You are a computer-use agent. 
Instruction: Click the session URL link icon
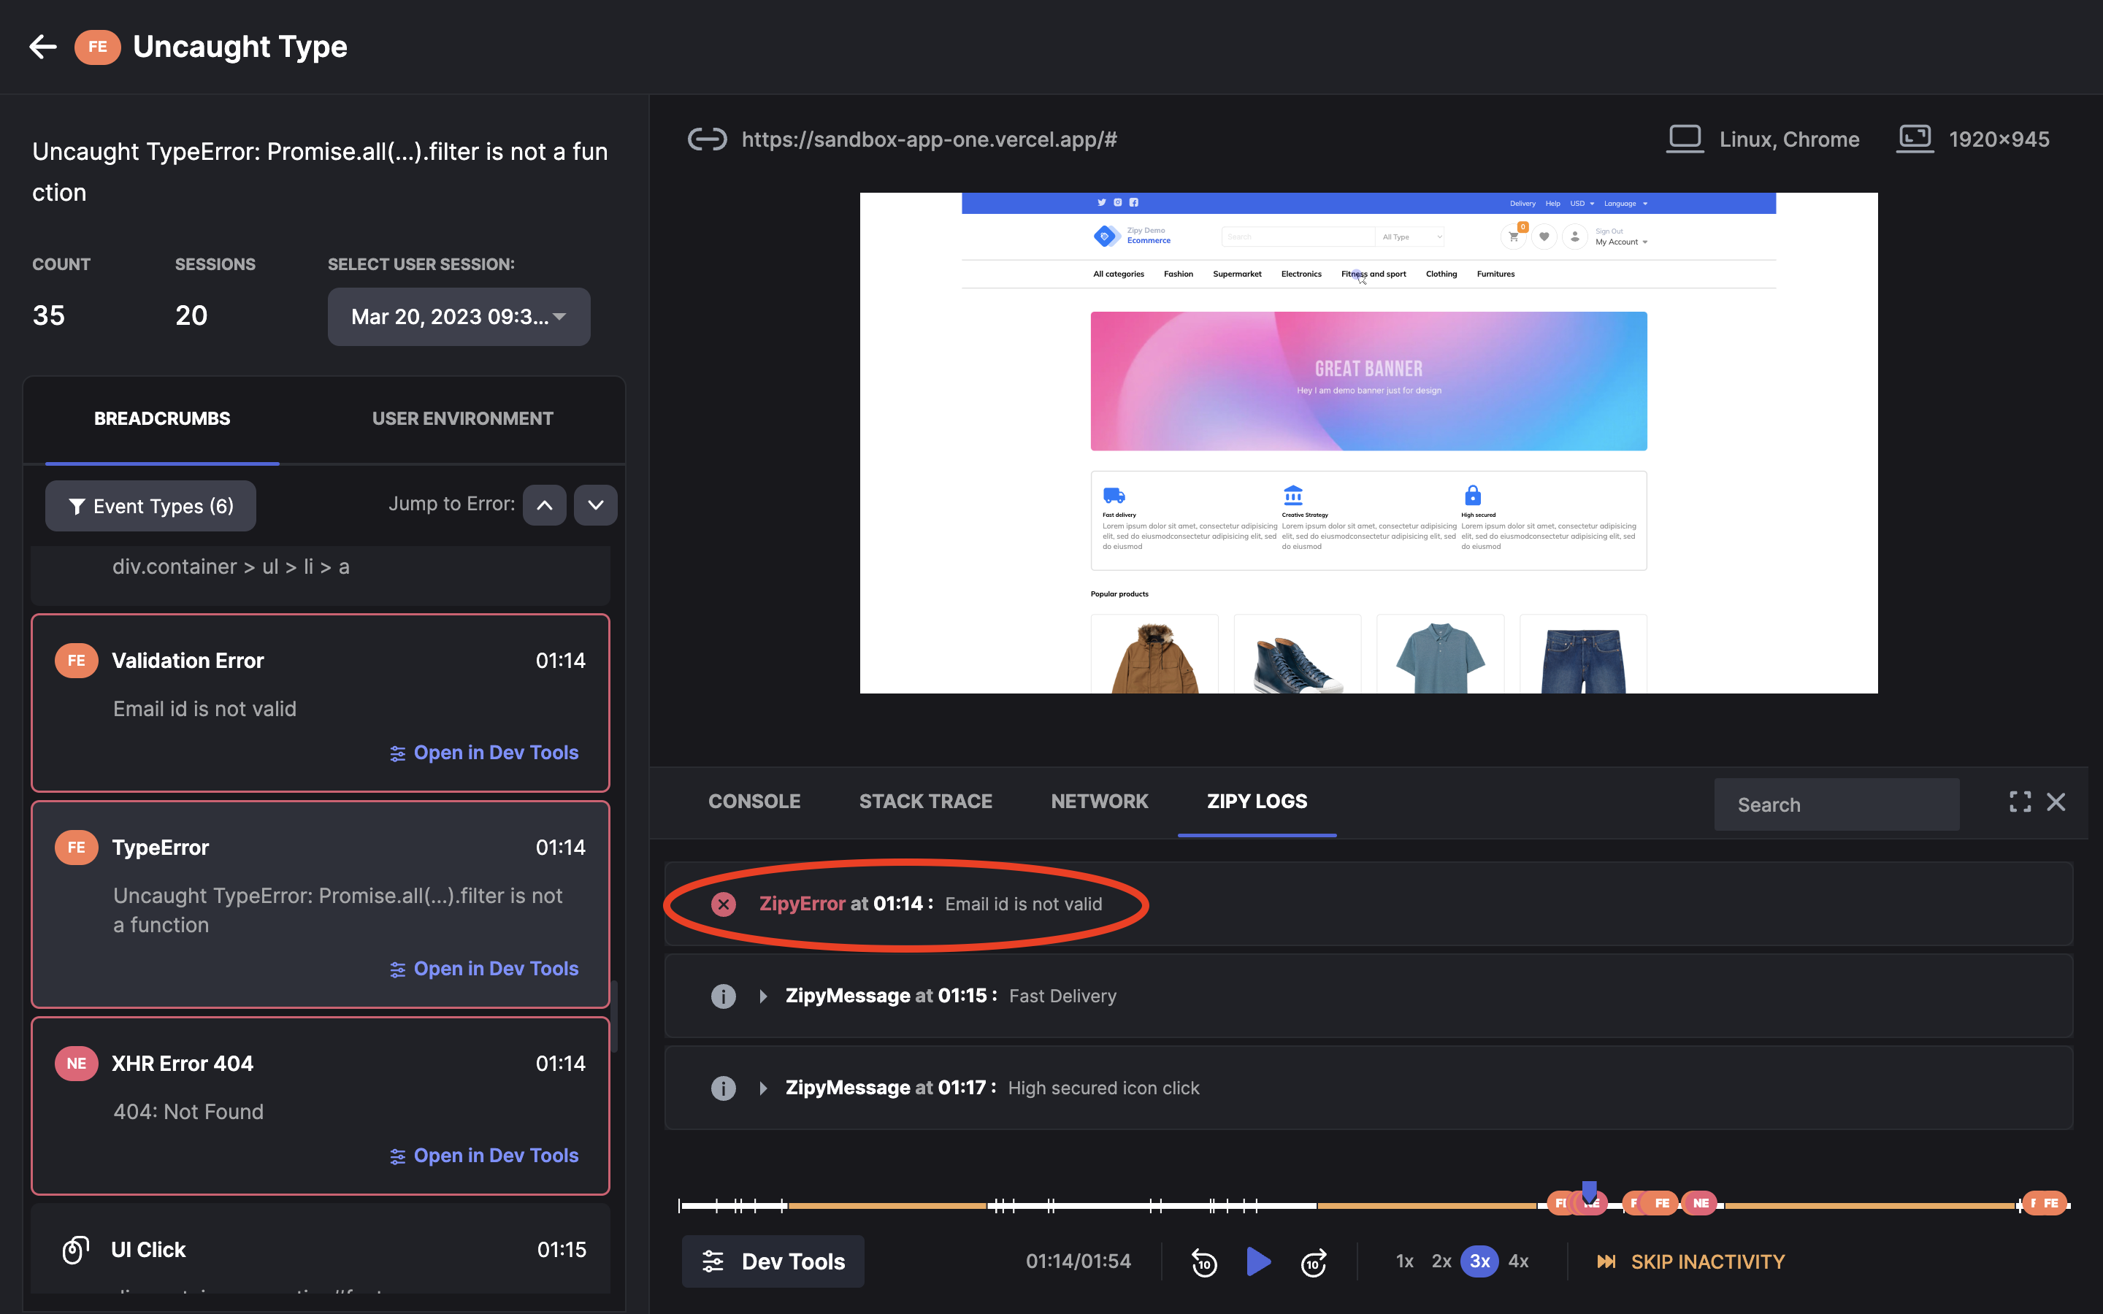tap(707, 139)
